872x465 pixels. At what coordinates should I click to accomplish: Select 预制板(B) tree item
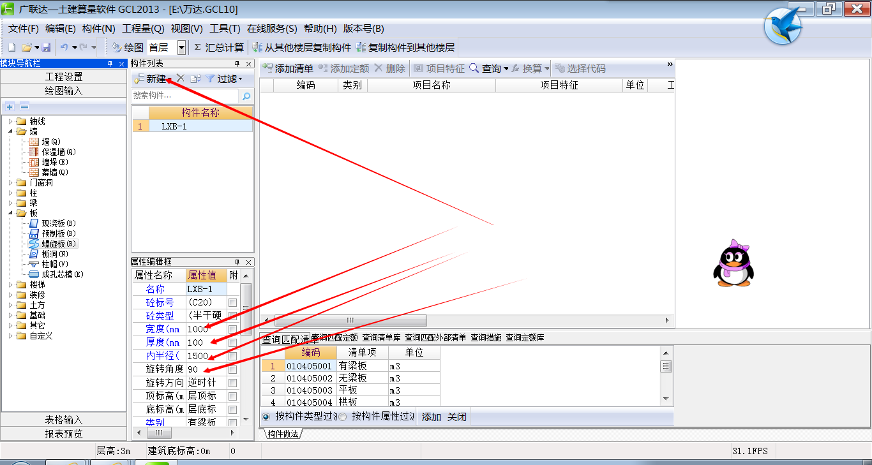click(x=52, y=233)
